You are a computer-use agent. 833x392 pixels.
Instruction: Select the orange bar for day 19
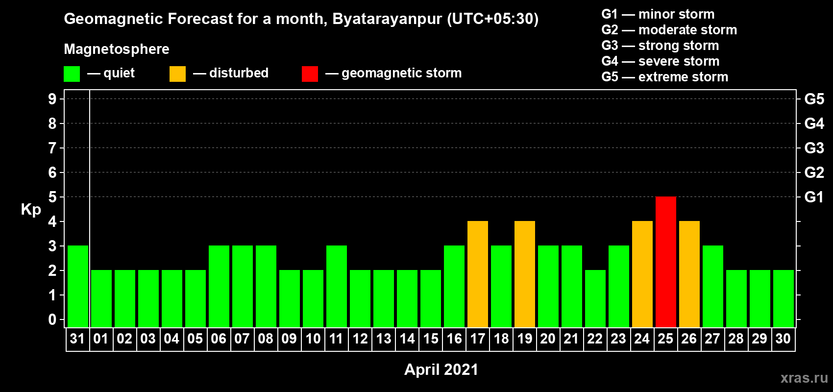coord(525,274)
